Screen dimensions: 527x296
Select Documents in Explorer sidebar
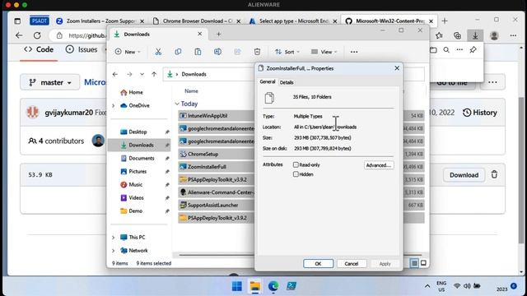pos(141,158)
